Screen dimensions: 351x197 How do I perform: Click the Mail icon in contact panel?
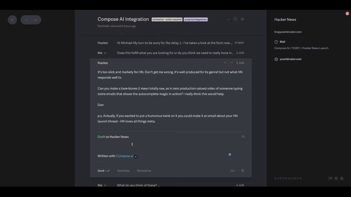[x=276, y=42]
